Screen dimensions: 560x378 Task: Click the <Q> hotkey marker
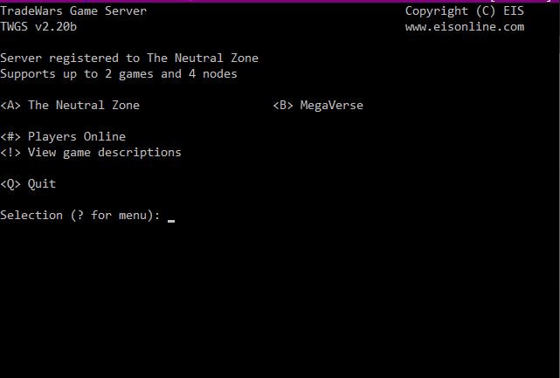10,184
